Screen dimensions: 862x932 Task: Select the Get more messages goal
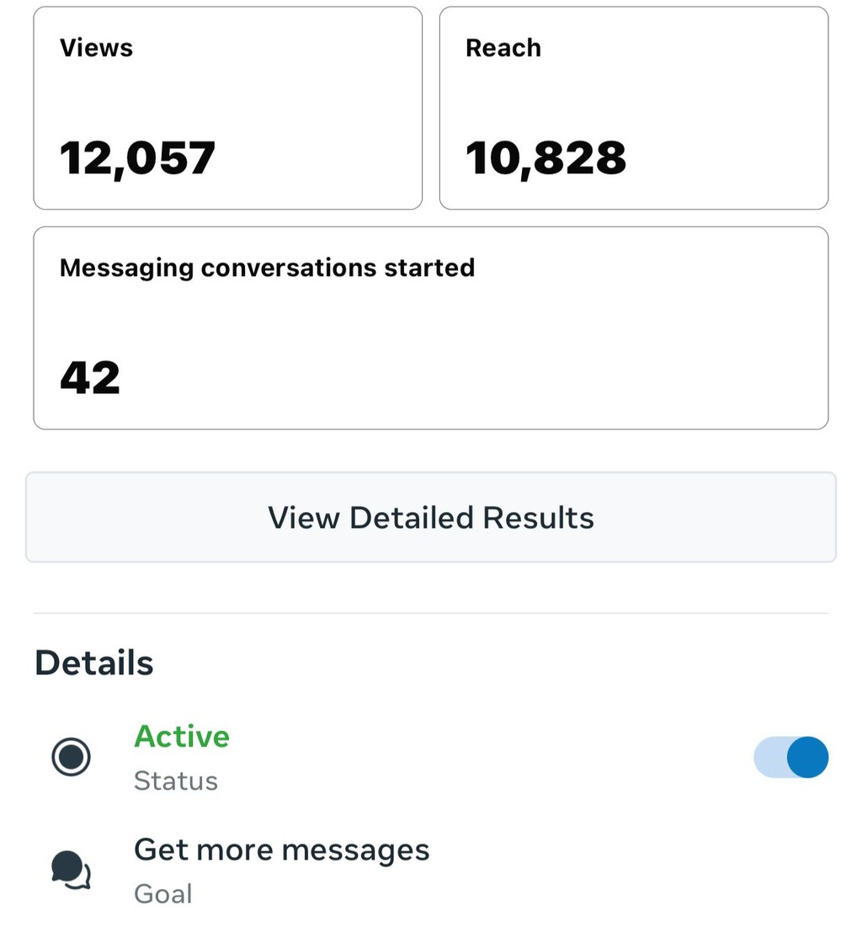pyautogui.click(x=282, y=850)
